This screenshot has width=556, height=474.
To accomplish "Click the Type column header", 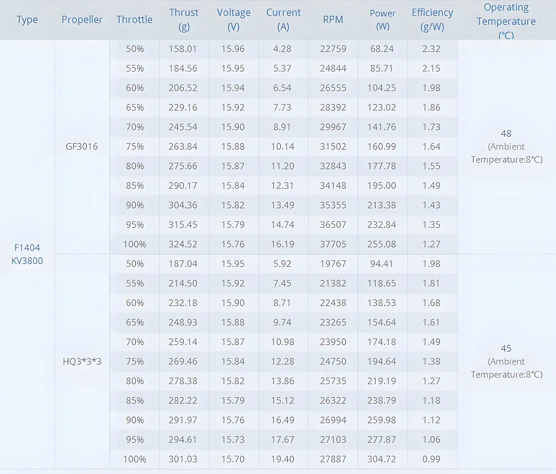I will 27,19.
